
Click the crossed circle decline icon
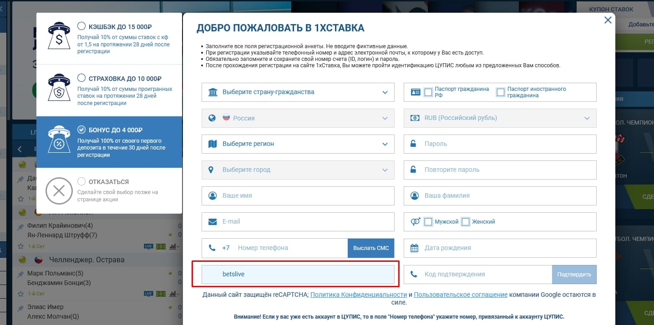click(59, 190)
